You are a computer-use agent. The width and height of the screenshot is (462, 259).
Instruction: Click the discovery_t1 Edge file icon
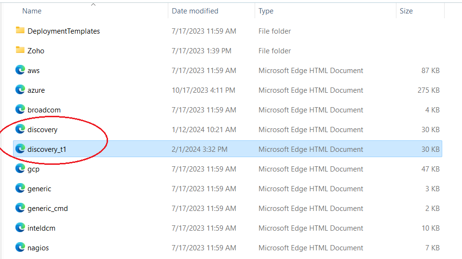tap(20, 149)
